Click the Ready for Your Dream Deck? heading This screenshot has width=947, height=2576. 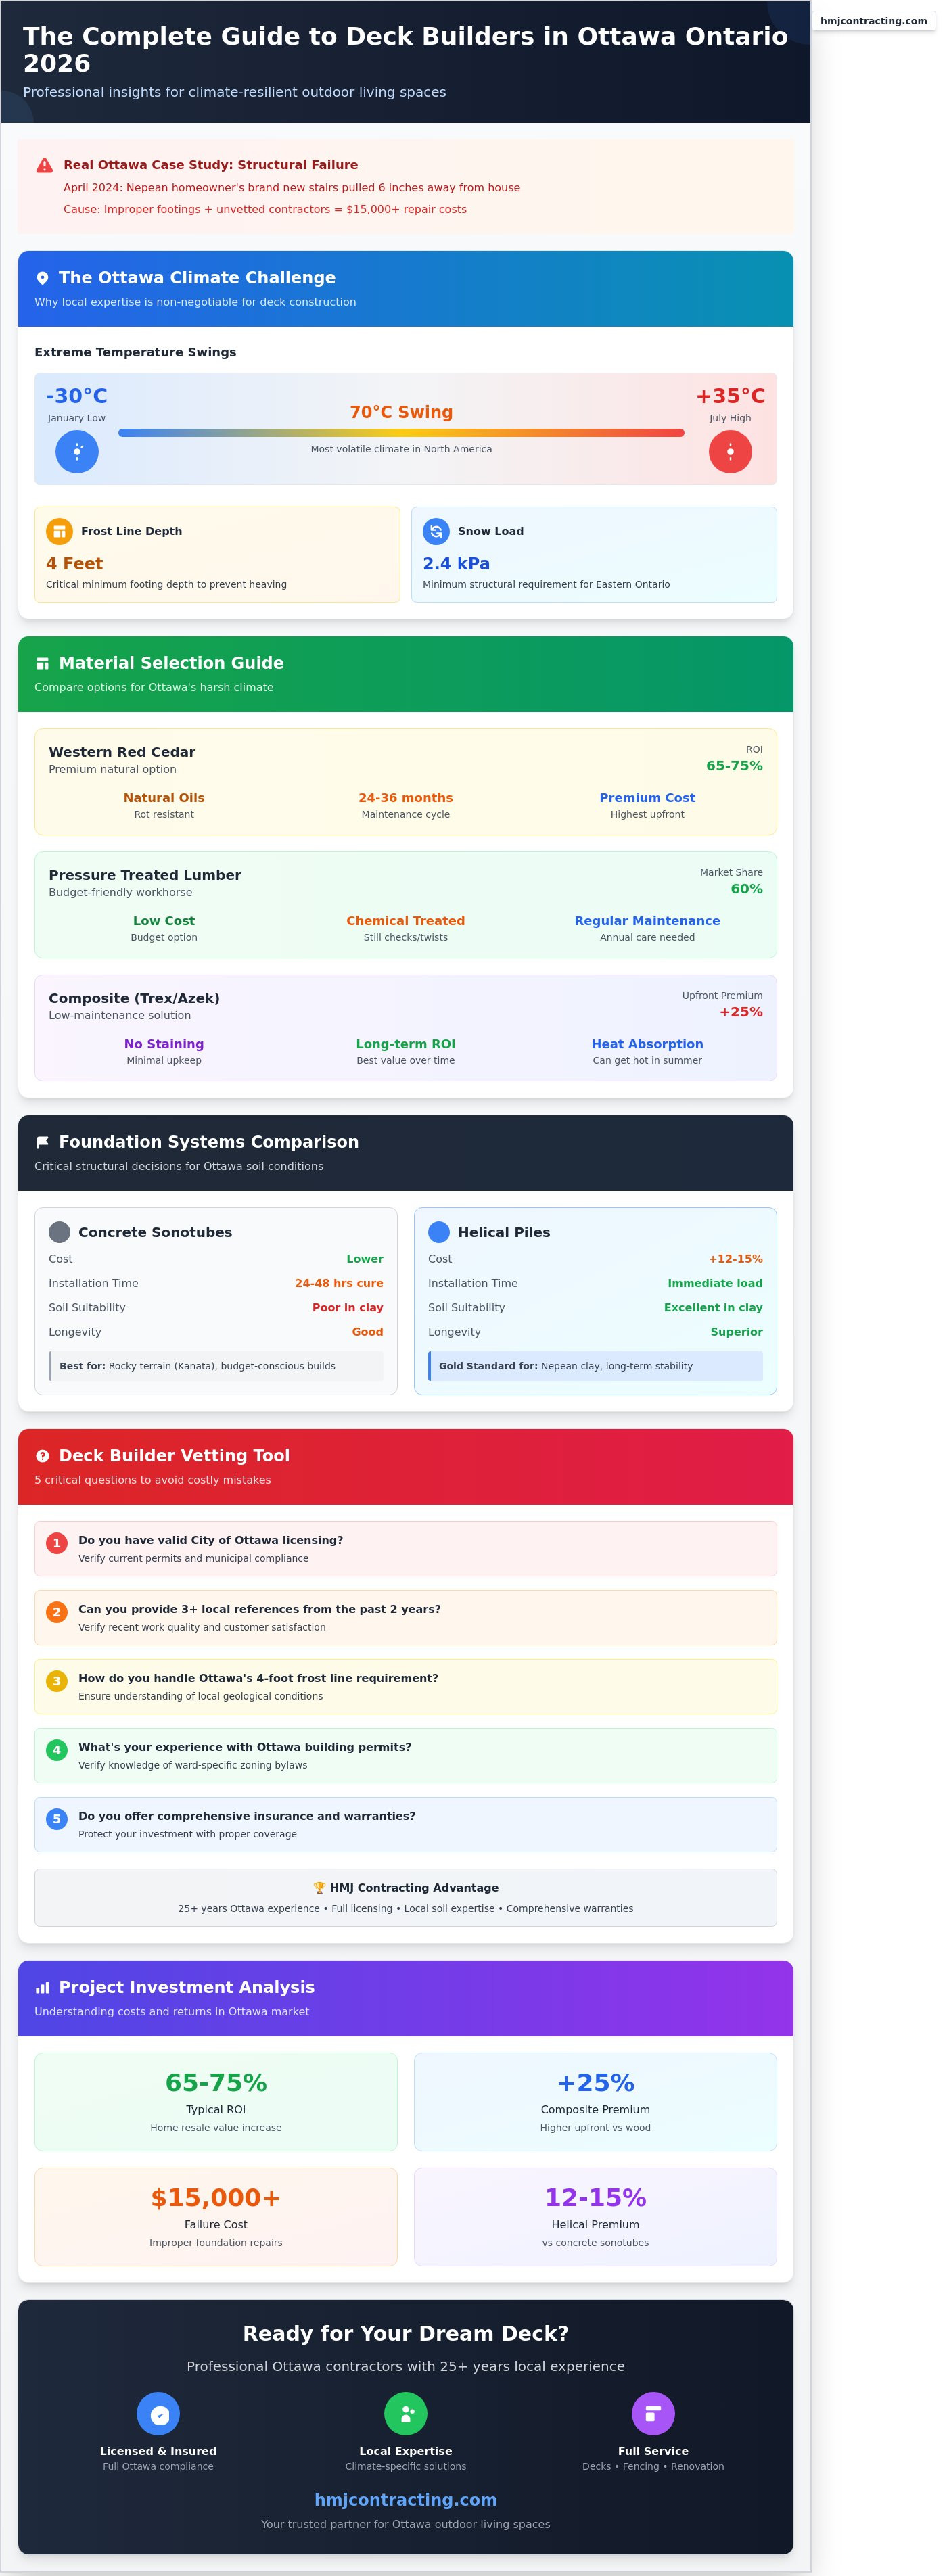406,2334
